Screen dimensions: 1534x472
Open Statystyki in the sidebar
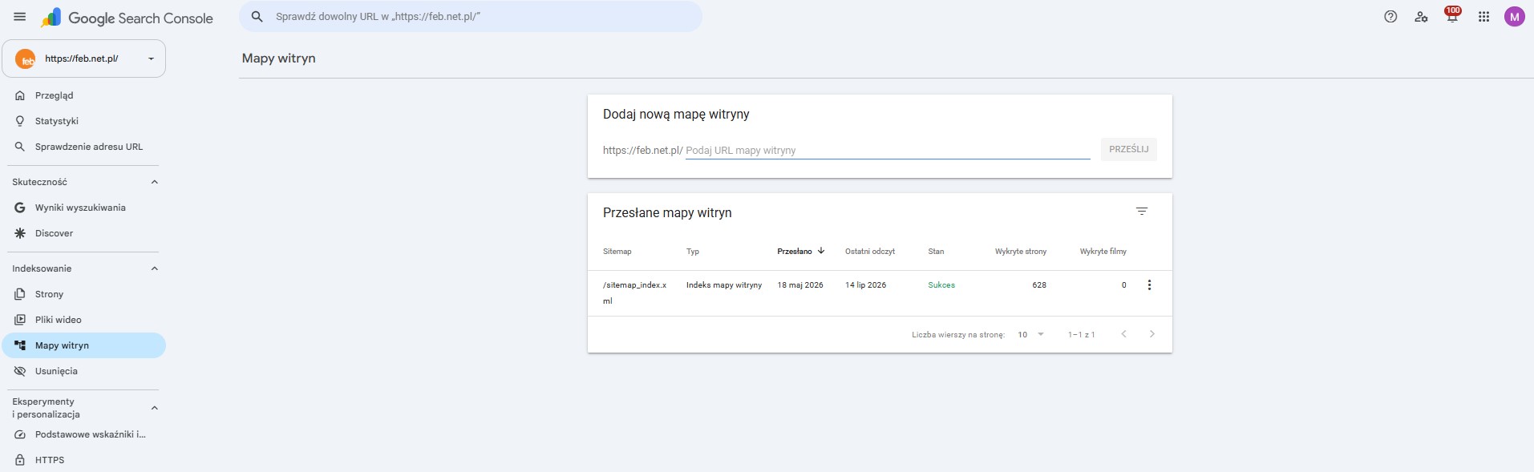[83, 121]
